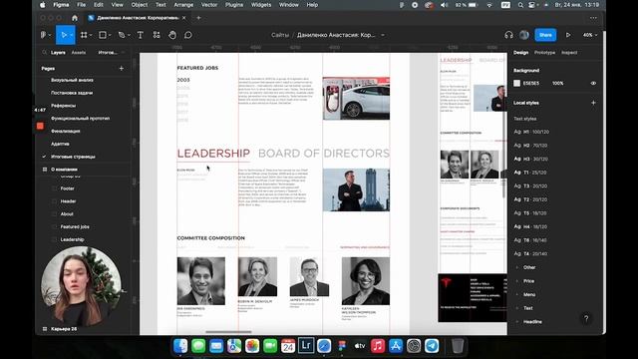The image size is (638, 359).
Task: Click the user avatar in toolbar
Action: point(524,35)
